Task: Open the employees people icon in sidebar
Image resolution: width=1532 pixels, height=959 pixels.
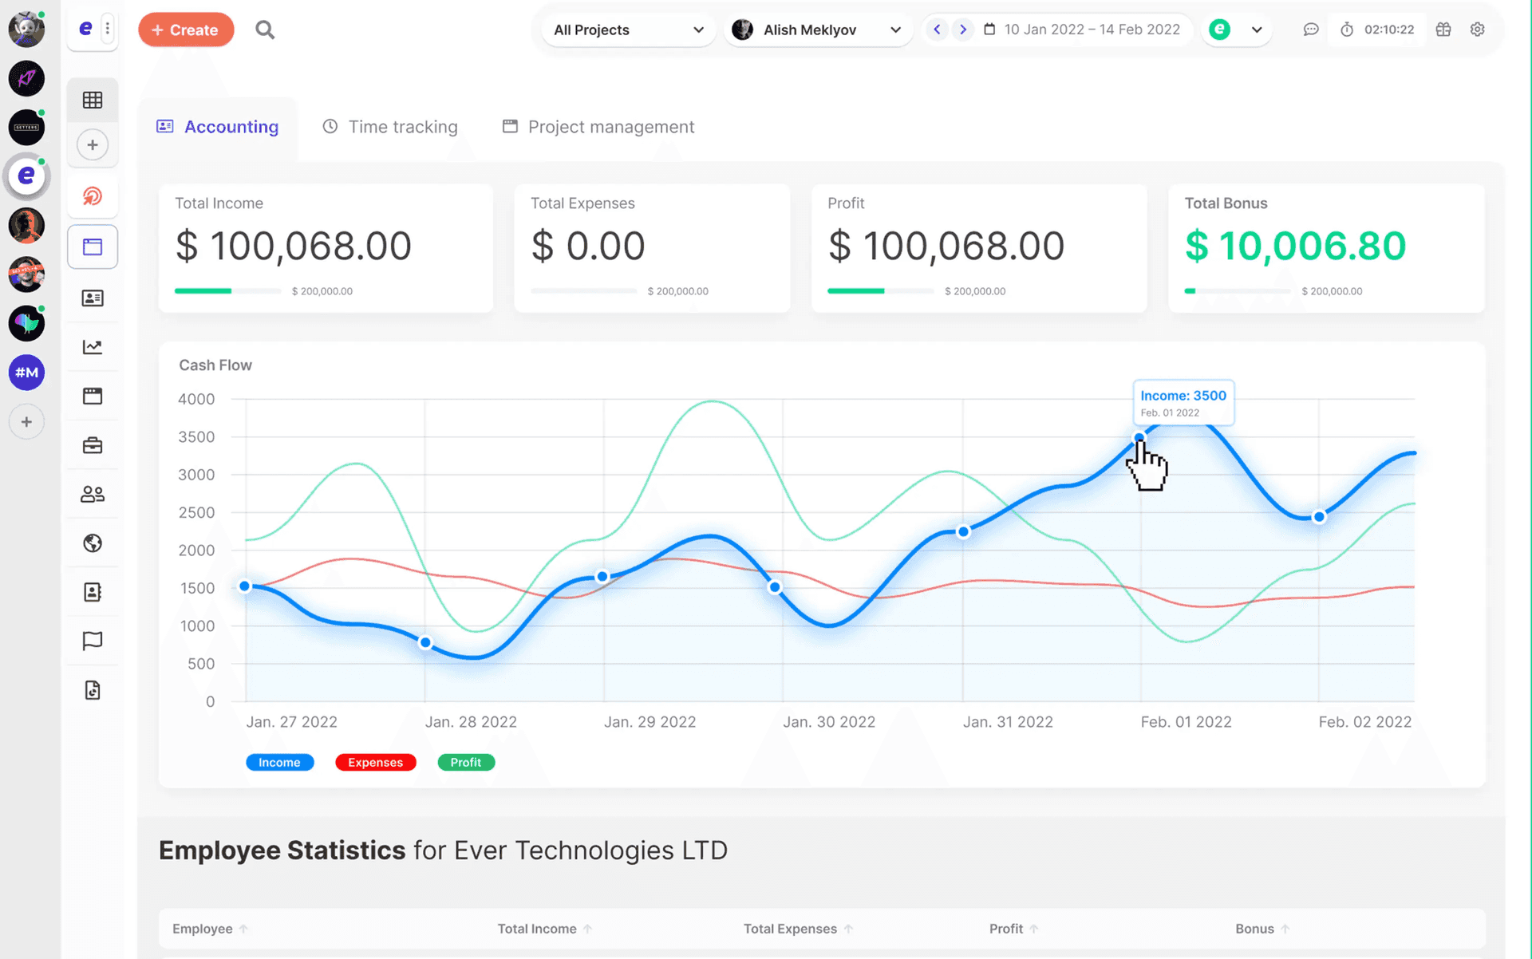Action: point(93,495)
